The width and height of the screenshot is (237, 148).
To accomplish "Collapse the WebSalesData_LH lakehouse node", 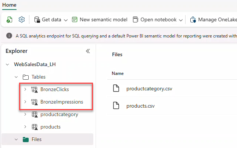I will coord(8,64).
